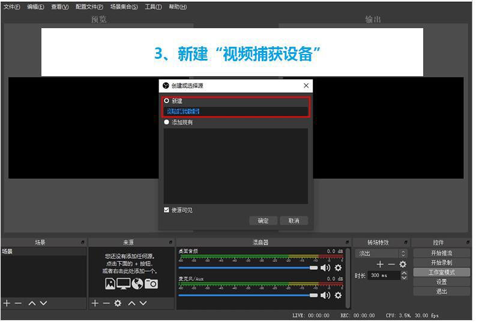Click the display capture monitor icon
Screen dimensions: 479x322
click(x=124, y=284)
